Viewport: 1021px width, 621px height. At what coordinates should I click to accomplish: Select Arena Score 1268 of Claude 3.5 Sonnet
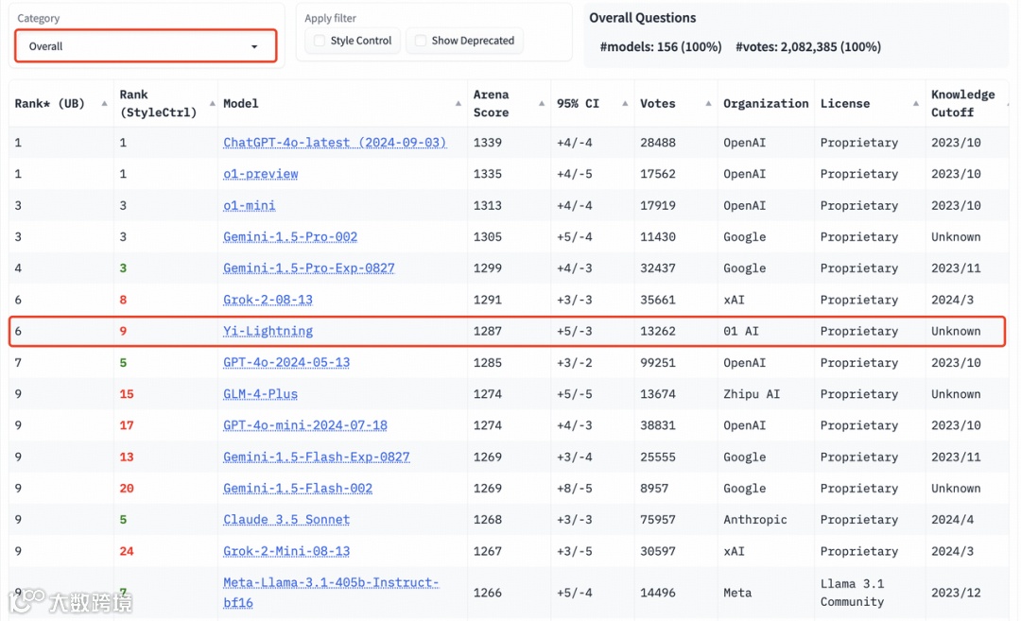click(488, 520)
